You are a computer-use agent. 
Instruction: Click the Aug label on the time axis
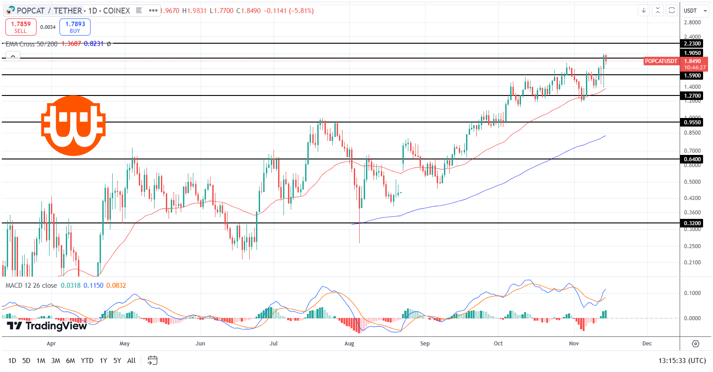click(x=349, y=344)
